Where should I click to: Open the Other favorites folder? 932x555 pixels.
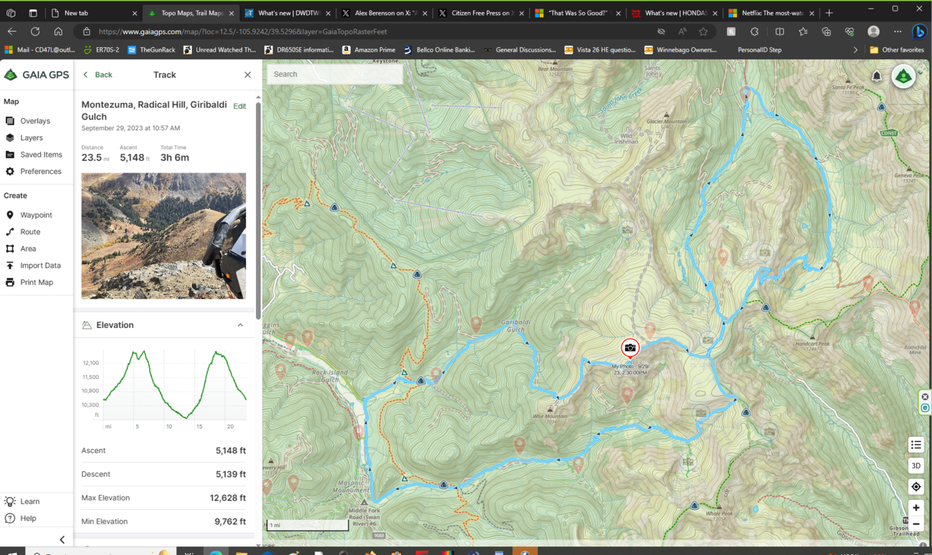(897, 50)
